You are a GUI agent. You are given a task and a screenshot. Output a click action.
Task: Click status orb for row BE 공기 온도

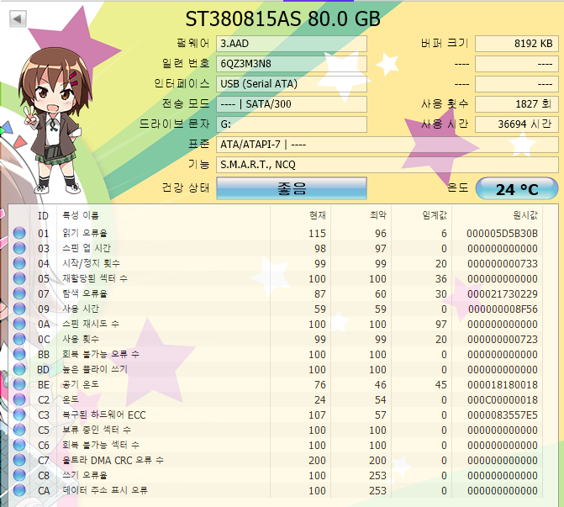(x=19, y=384)
